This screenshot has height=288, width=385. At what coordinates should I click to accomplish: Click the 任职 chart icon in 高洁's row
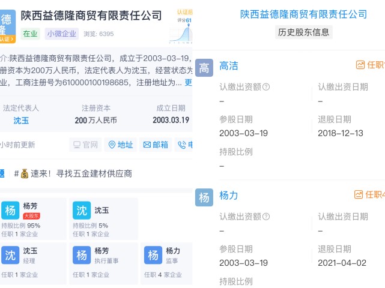point(360,65)
